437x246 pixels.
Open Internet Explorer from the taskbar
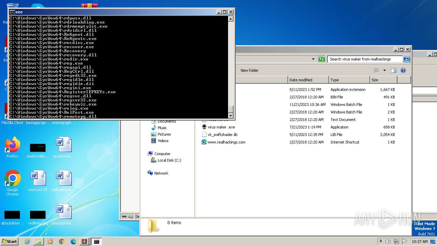pyautogui.click(x=27, y=242)
